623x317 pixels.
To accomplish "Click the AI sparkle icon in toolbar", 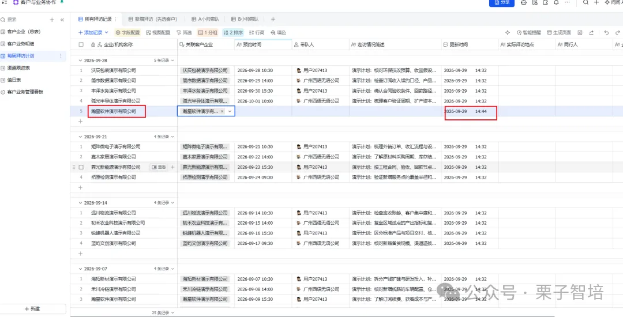I will coord(508,32).
